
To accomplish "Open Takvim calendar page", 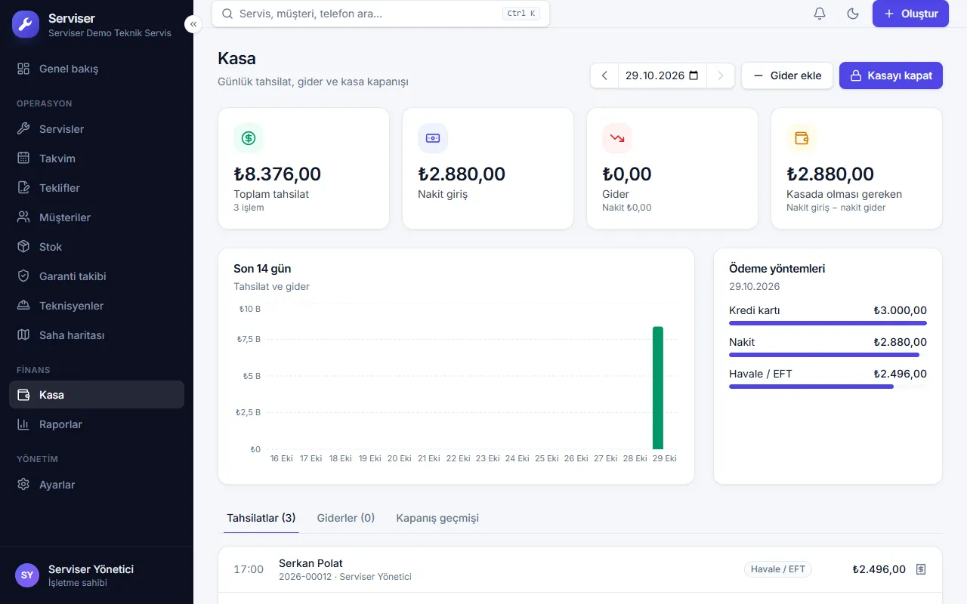I will pyautogui.click(x=97, y=159).
